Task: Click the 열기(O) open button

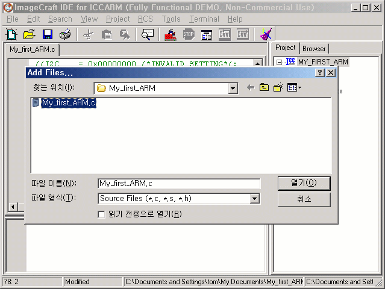Action: tap(304, 183)
